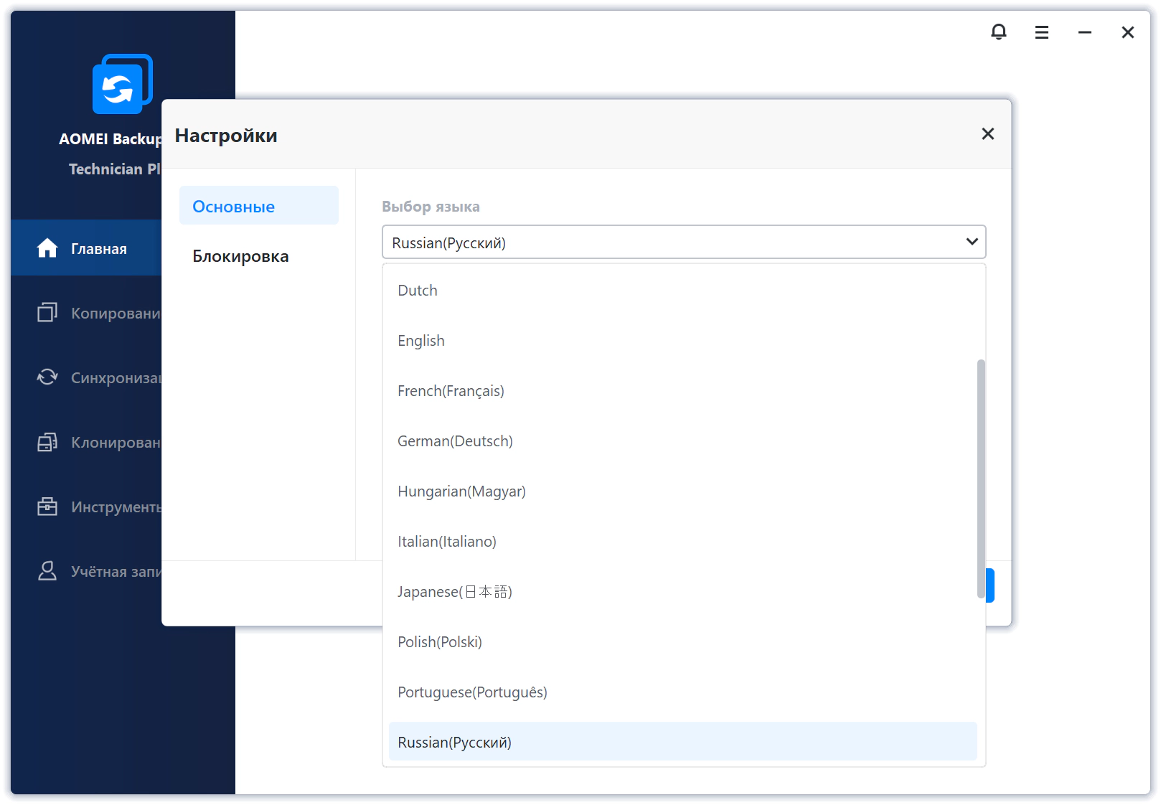Viewport: 1161px width, 805px height.
Task: Click the language list scrollbar thumb
Action: [980, 479]
